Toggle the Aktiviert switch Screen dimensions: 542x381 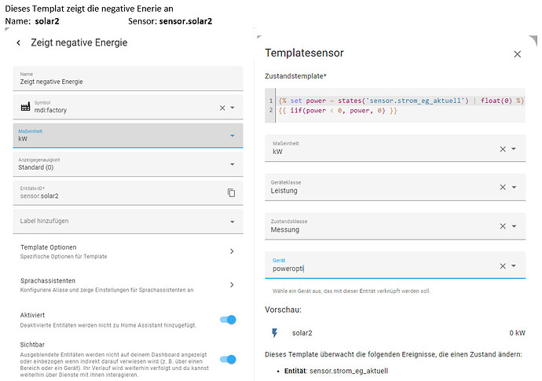pyautogui.click(x=228, y=320)
